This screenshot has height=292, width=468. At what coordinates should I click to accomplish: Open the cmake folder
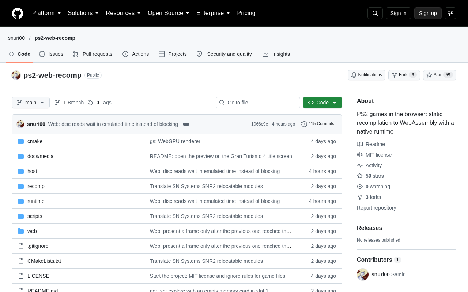[x=35, y=141]
